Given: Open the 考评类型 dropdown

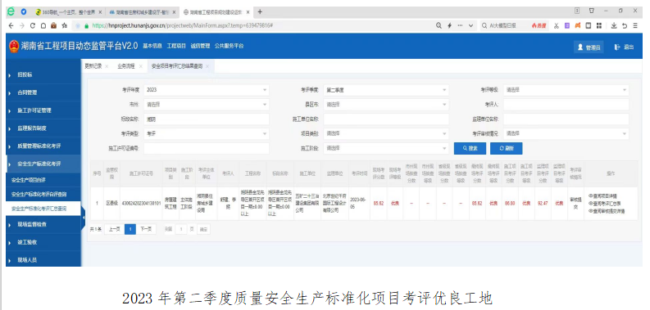Looking at the screenshot, I should 207,133.
